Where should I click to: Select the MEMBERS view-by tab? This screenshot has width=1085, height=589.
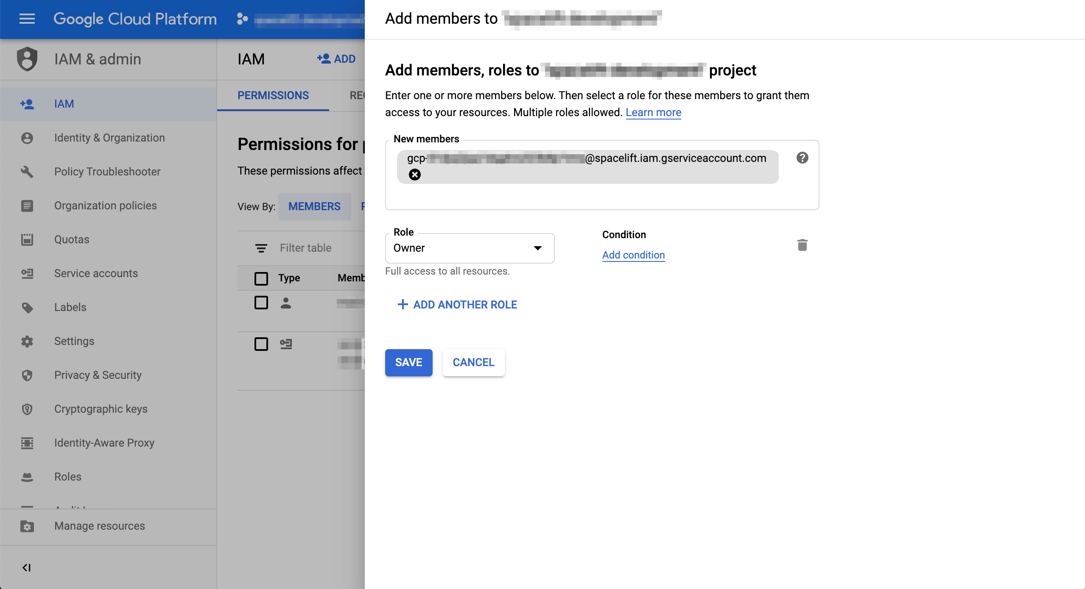pyautogui.click(x=314, y=206)
